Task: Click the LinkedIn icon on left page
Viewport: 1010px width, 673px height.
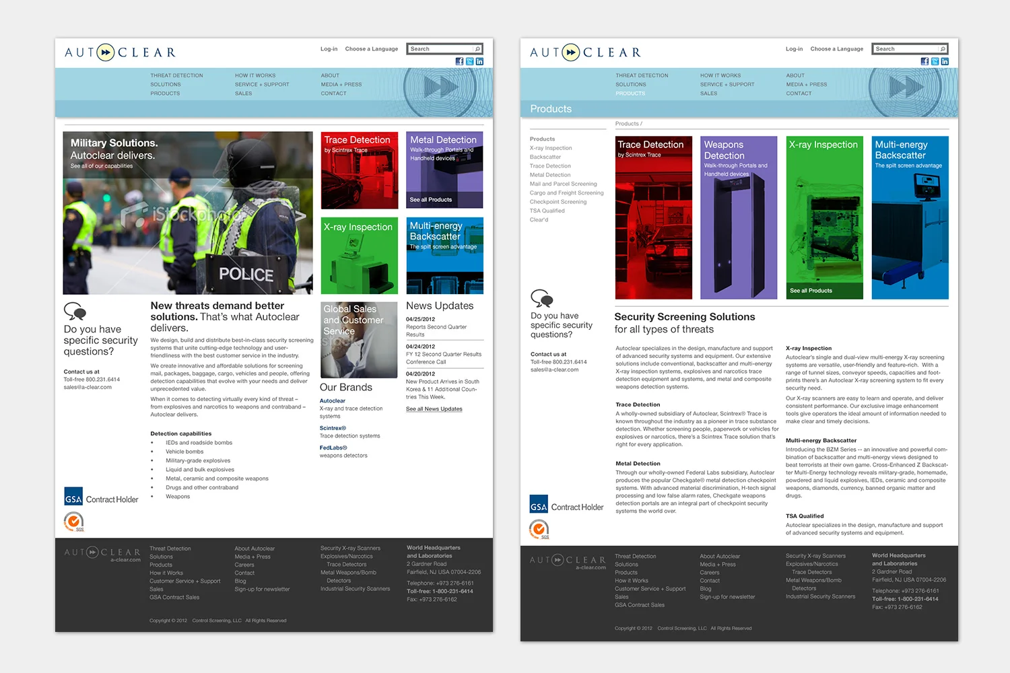Action: click(479, 61)
